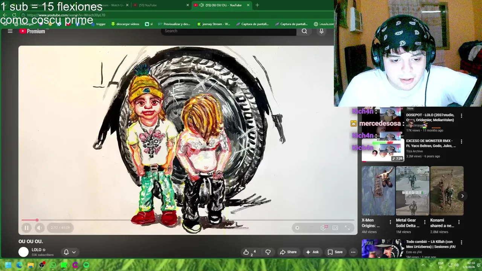
Task: Open options menu for EXCESO DE MONSTER RMX
Action: [461, 142]
